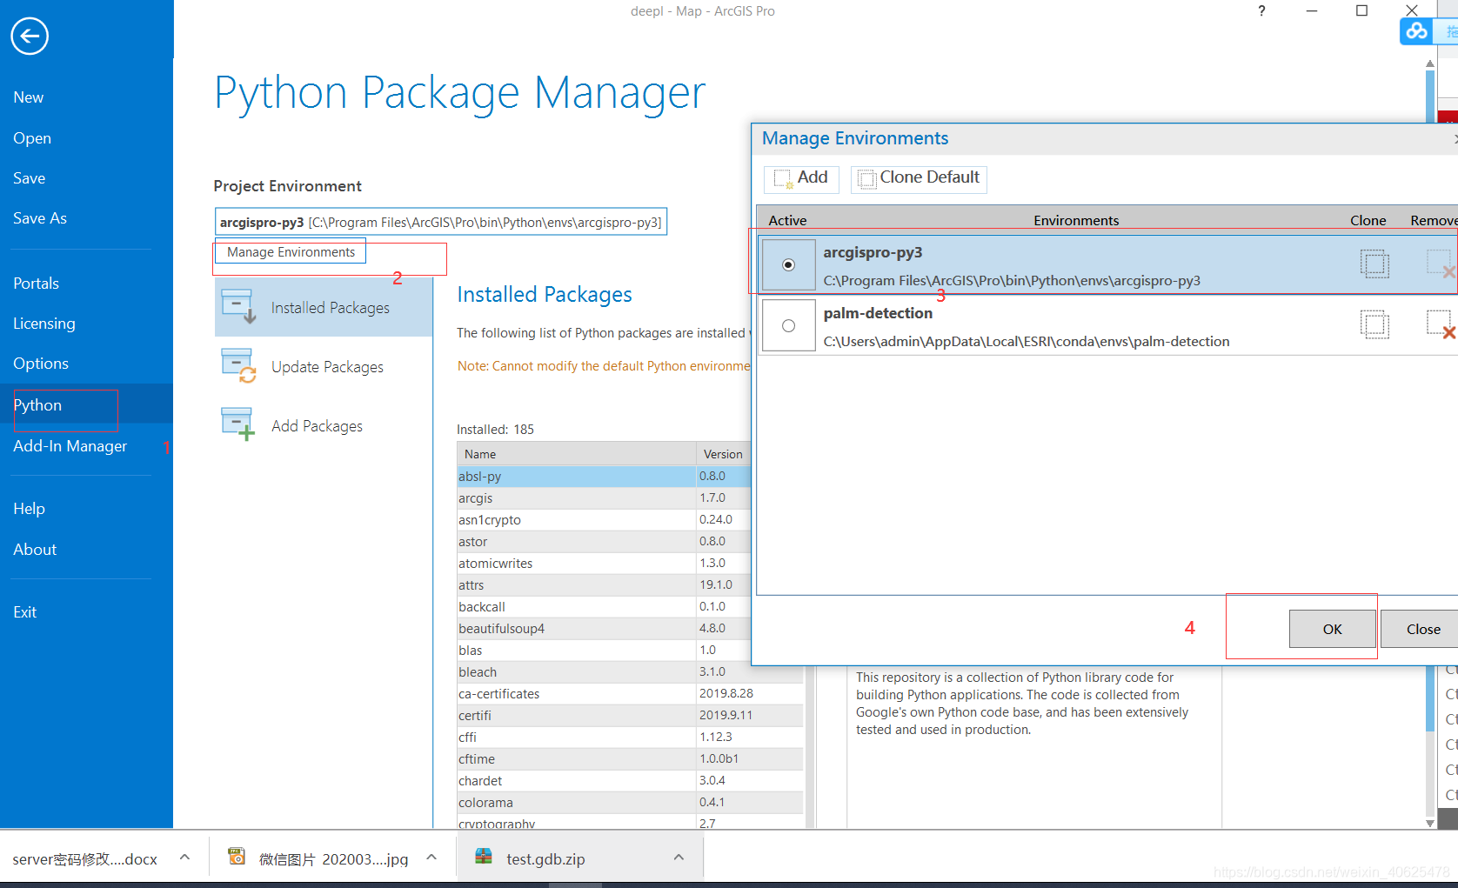Select the cffi package row
The image size is (1458, 888).
[631, 738]
